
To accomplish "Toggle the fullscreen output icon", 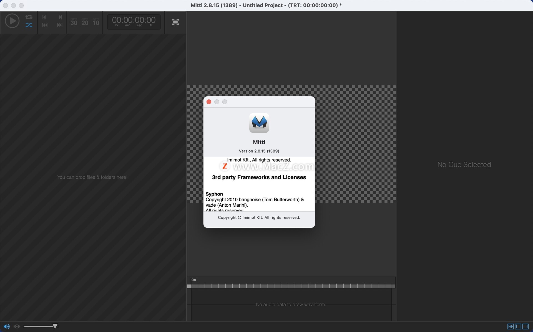I will click(175, 22).
